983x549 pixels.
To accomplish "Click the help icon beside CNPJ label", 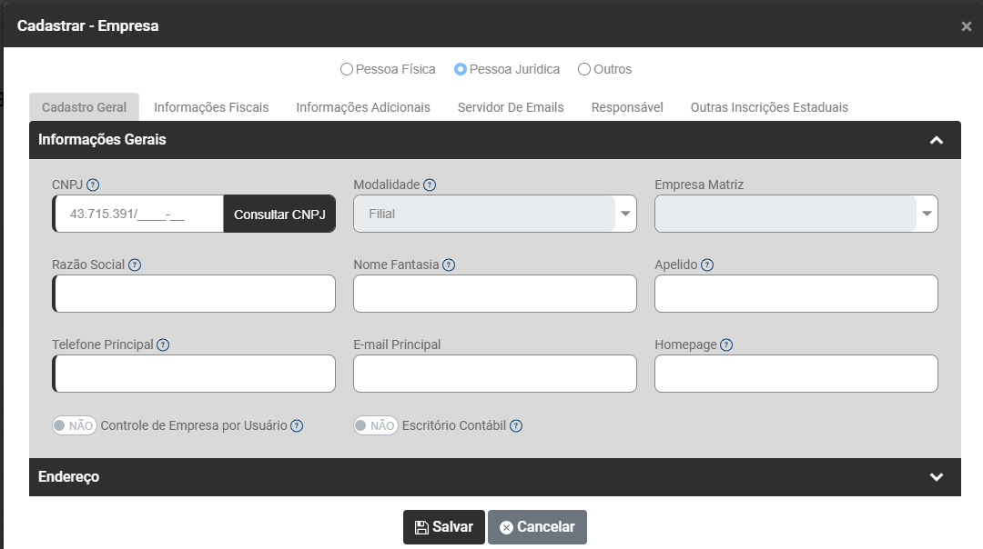I will click(x=93, y=185).
